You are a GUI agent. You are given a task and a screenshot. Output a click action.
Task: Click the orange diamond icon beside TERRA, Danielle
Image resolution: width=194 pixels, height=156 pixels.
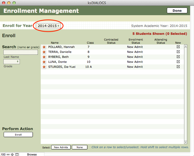coord(44,52)
